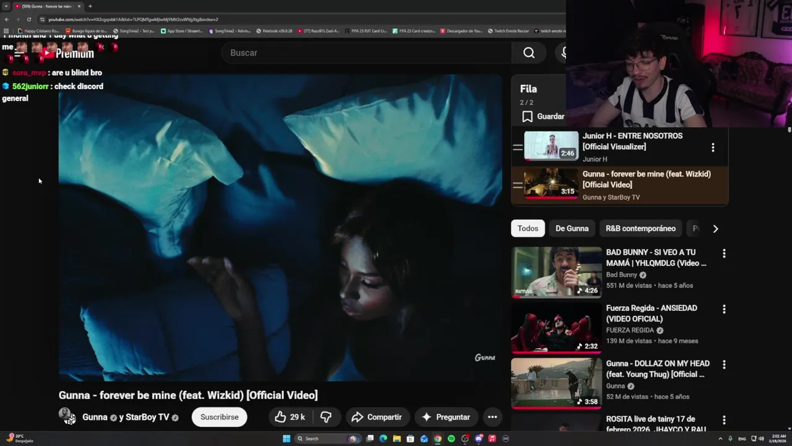Click 562juniorr username in chat overlay

click(x=30, y=86)
